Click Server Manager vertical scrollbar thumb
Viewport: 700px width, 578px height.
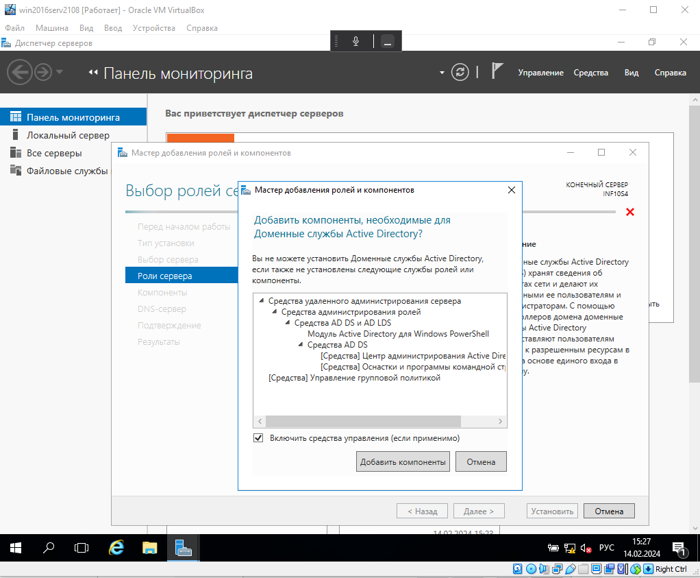pyautogui.click(x=695, y=243)
